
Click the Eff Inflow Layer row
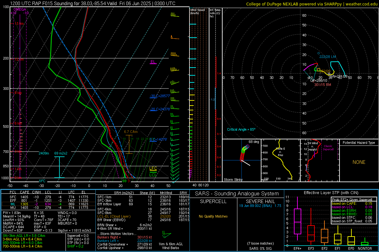(x=144, y=204)
